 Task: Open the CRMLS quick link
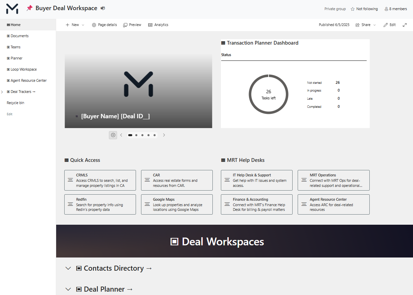[100, 180]
